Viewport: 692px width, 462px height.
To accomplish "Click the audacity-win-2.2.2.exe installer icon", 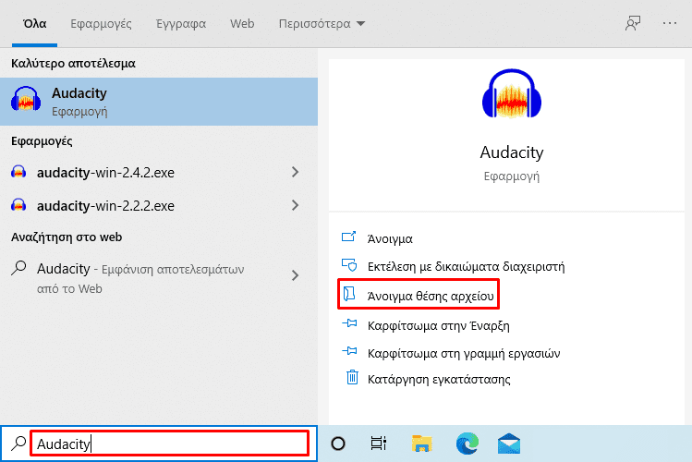I will pyautogui.click(x=18, y=205).
